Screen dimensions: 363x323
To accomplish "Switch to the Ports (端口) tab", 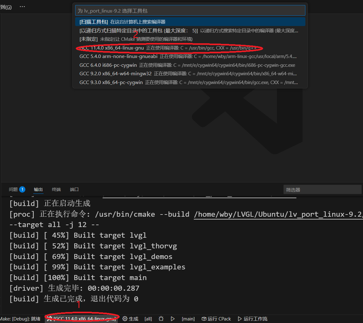I will [x=74, y=189].
